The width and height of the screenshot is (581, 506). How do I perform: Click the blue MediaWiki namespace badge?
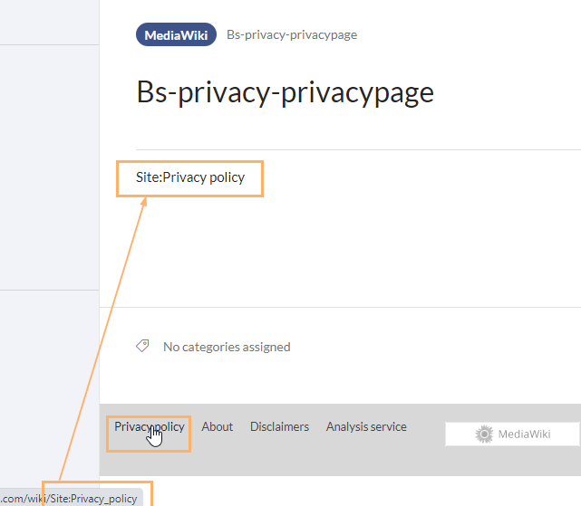pyautogui.click(x=176, y=34)
